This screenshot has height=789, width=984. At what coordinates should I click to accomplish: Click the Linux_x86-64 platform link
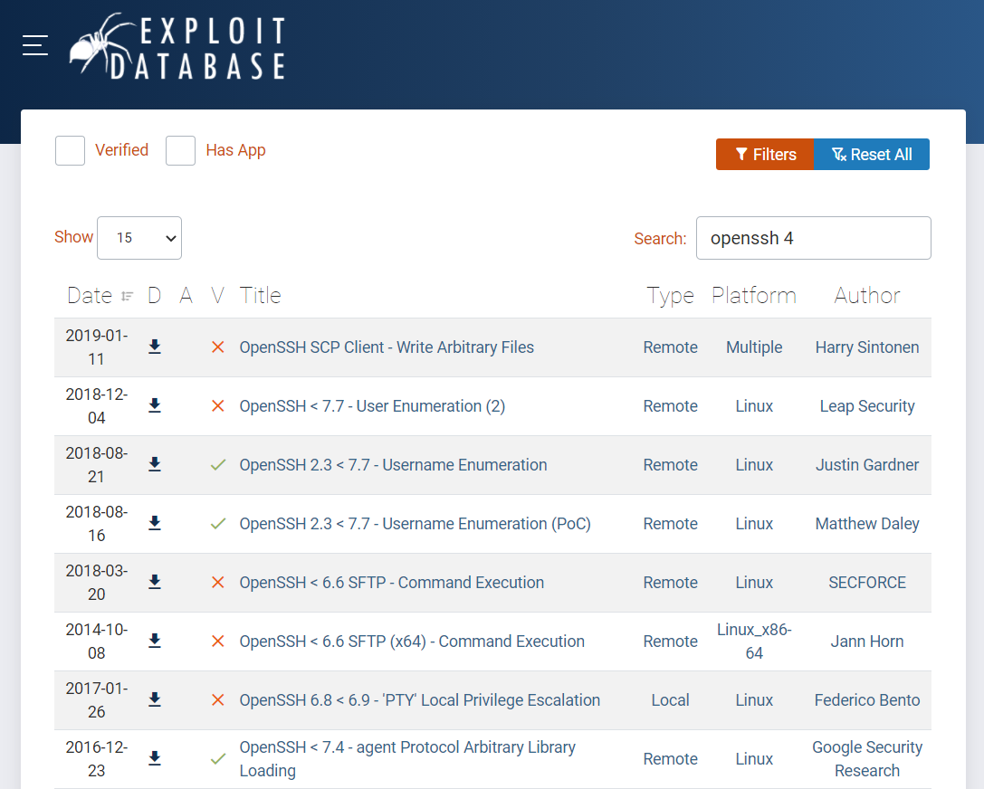click(x=754, y=642)
